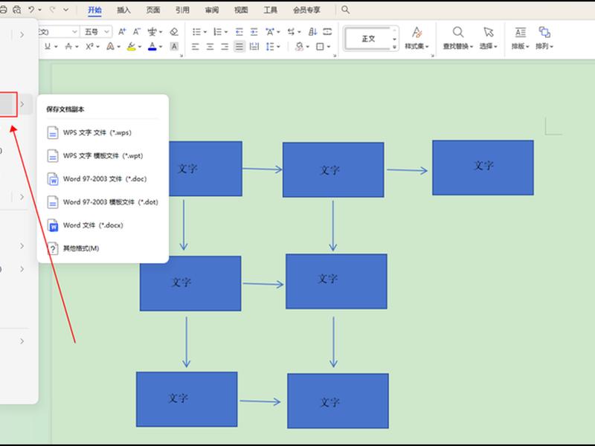The width and height of the screenshot is (595, 446).
Task: Increase font size with the A+ icon
Action: coord(122,31)
